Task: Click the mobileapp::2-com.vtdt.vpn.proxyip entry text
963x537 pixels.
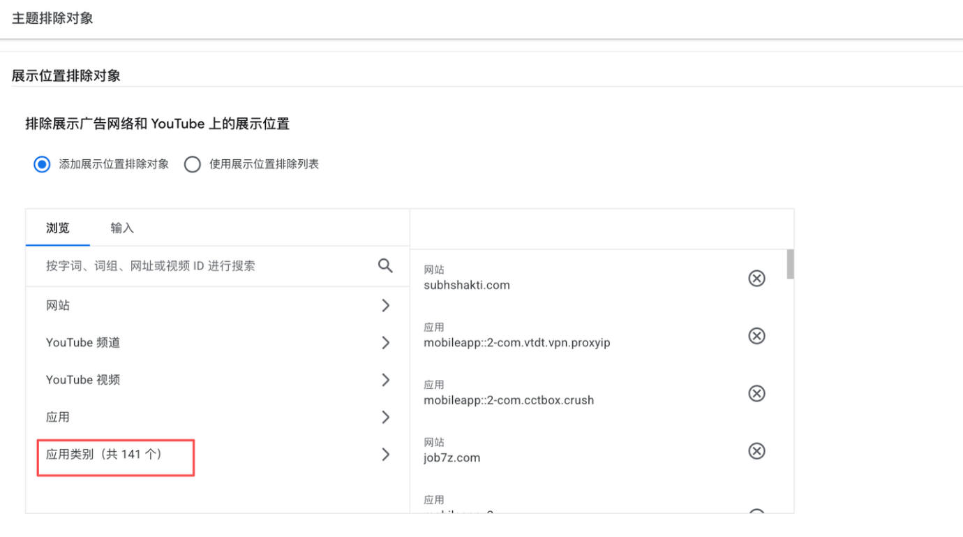Action: (x=517, y=343)
